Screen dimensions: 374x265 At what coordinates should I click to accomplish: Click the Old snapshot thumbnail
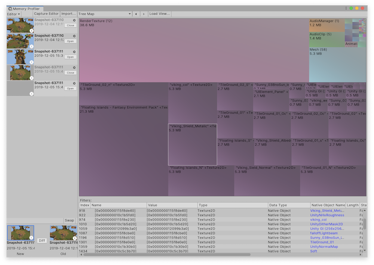63,233
